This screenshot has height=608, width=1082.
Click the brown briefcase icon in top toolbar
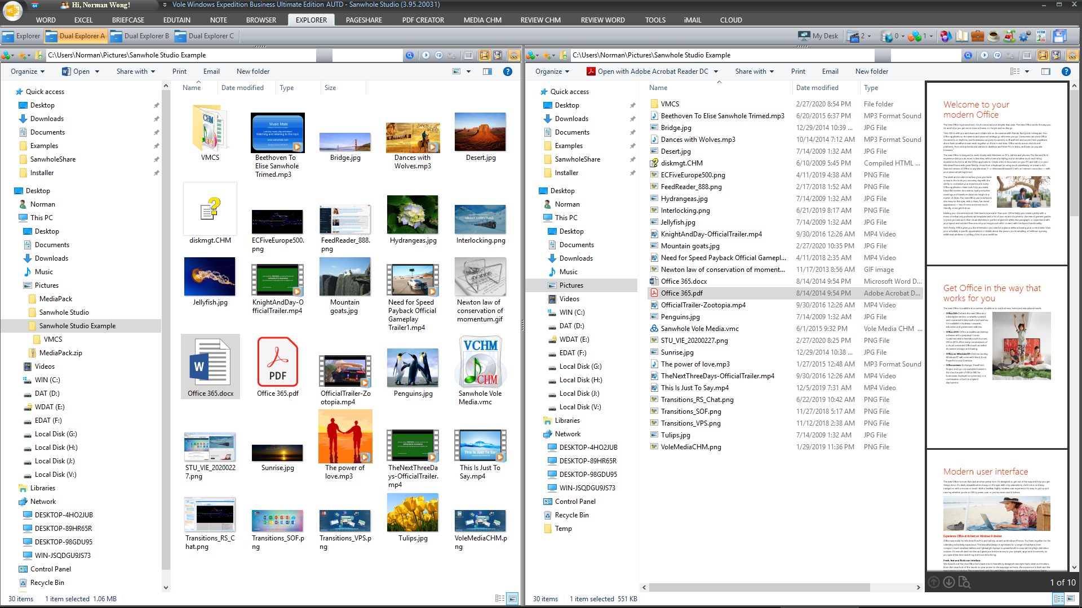click(x=978, y=36)
